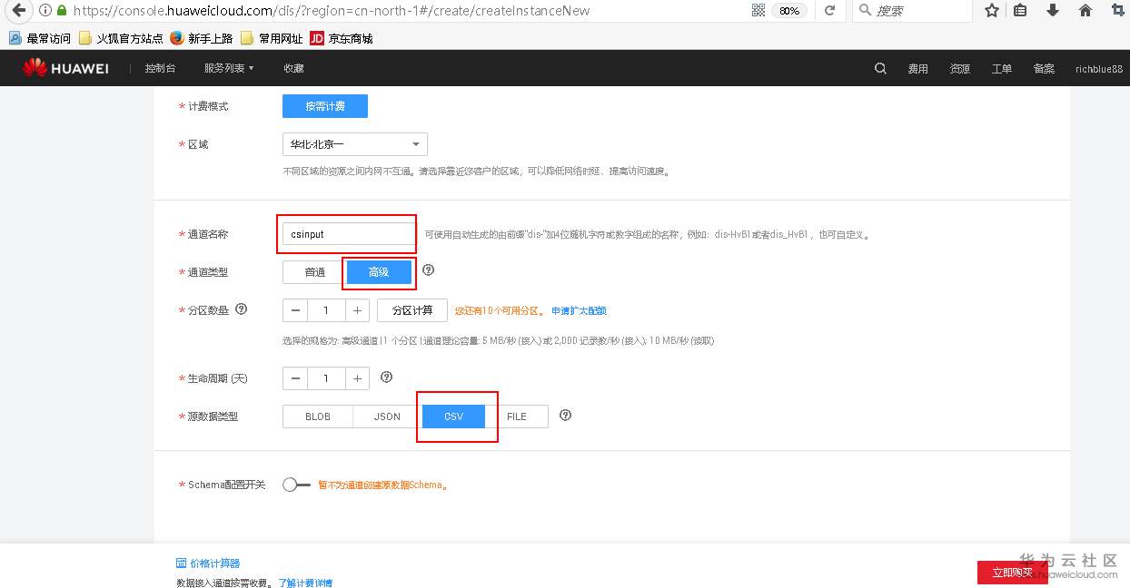Open the 区域 dropdown showing 华北-北京一

click(x=354, y=143)
